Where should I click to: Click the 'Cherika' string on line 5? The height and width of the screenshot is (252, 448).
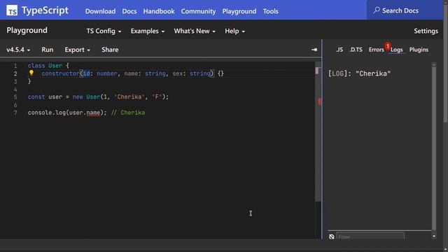[129, 97]
